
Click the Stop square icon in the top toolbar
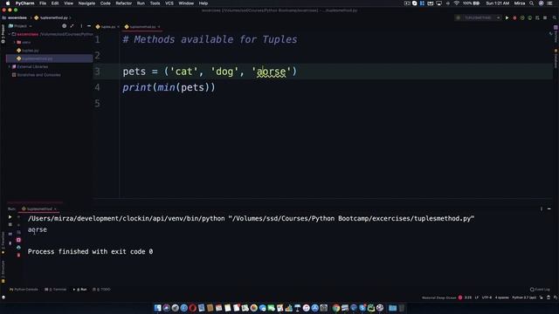545,17
